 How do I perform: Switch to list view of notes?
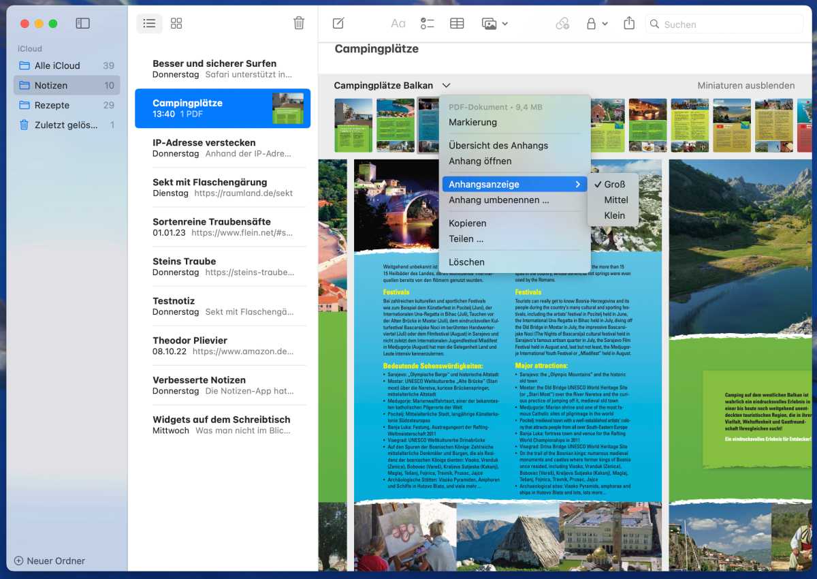pos(149,24)
